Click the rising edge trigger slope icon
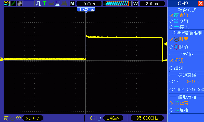The width and height of the screenshot is (204, 122). coord(100,118)
